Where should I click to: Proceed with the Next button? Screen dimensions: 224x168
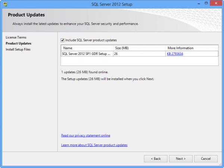[x=181, y=159]
